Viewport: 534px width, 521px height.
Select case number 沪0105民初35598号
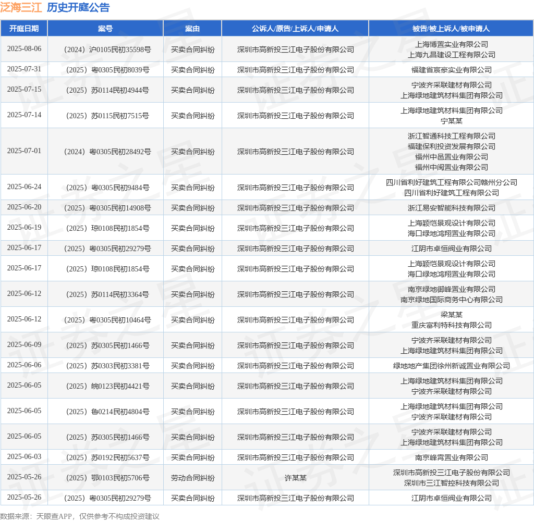(107, 49)
